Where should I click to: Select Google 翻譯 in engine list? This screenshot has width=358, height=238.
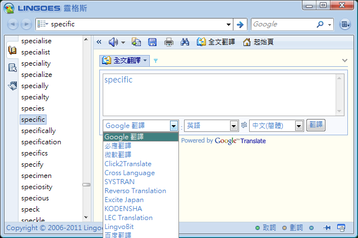141,137
